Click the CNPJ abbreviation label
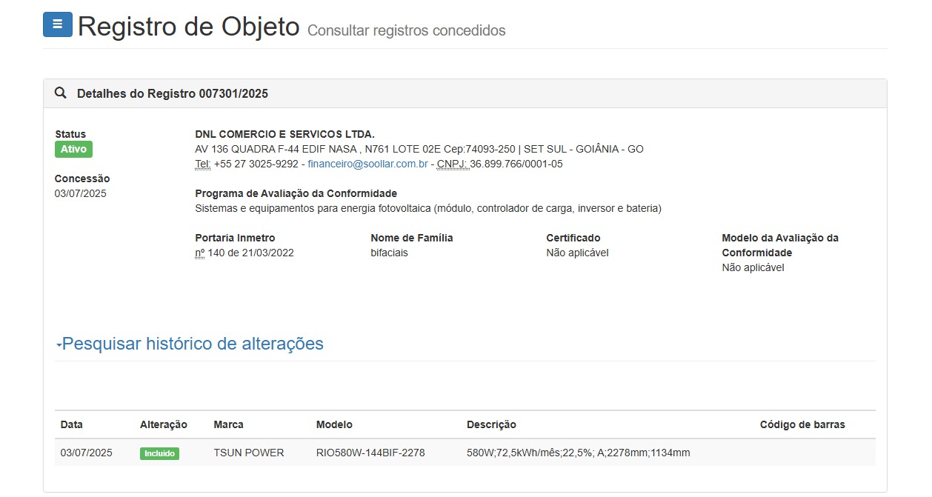 click(453, 164)
